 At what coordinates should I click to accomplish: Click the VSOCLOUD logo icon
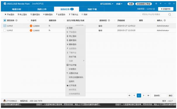click(5, 4)
